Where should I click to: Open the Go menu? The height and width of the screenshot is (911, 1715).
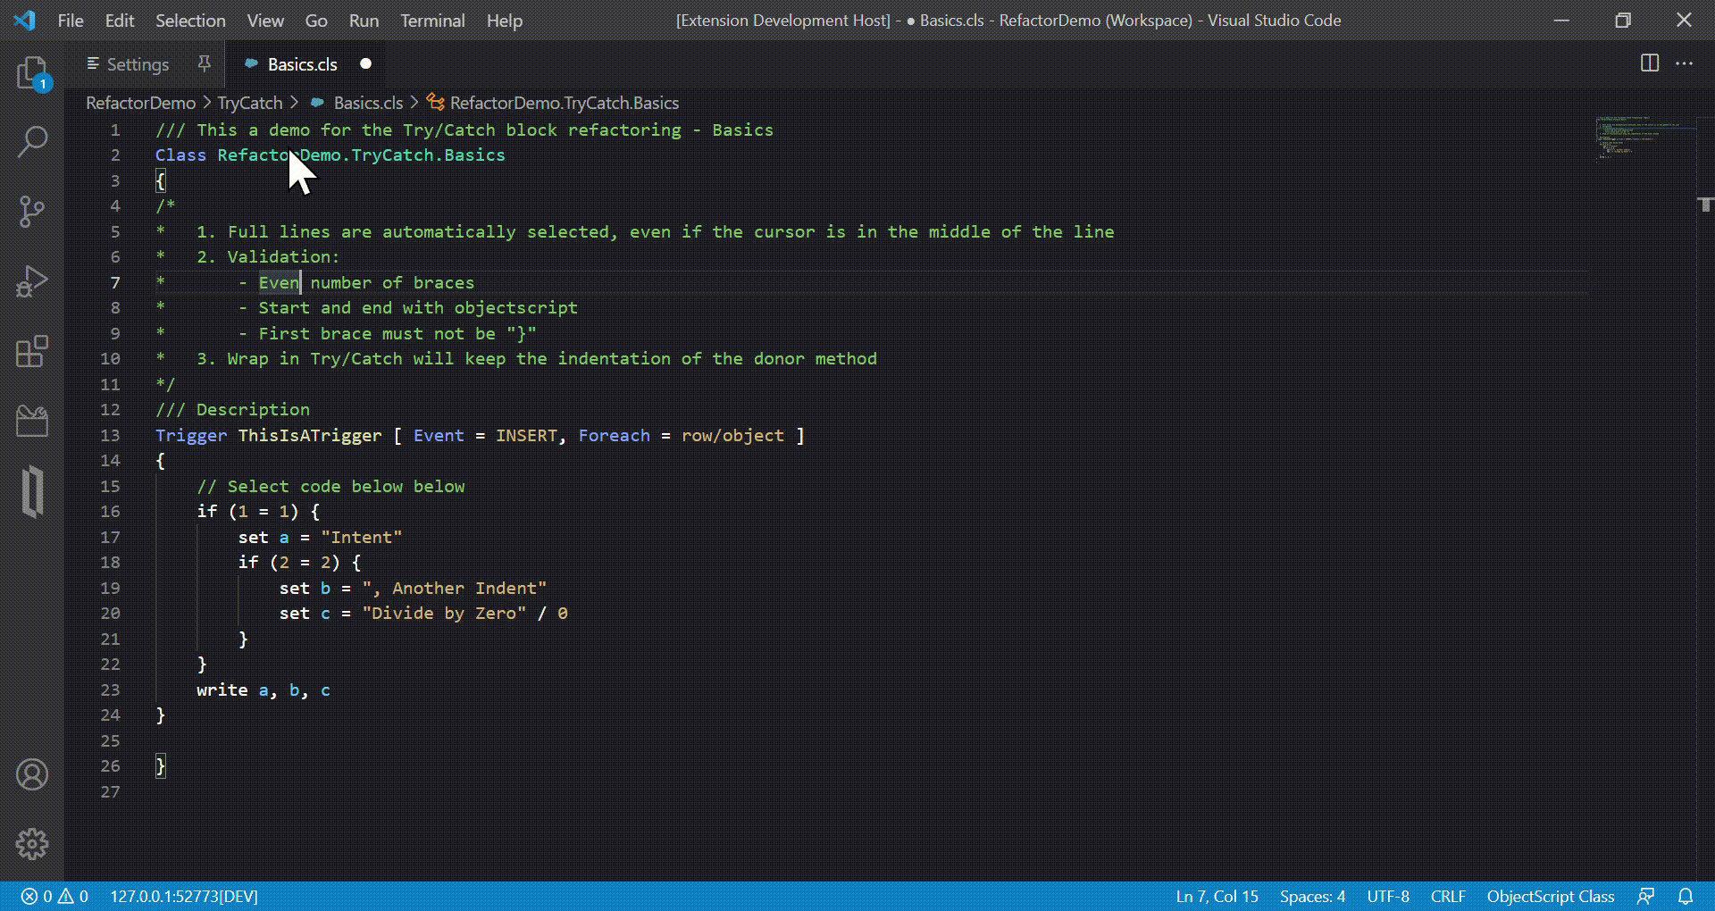click(x=316, y=20)
